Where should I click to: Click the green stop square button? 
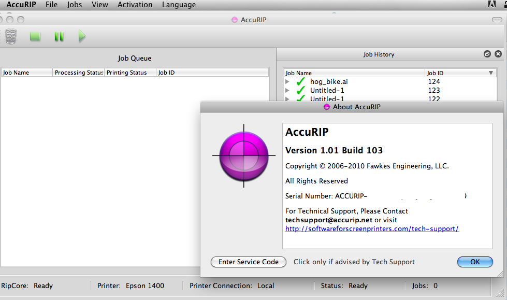coord(35,36)
